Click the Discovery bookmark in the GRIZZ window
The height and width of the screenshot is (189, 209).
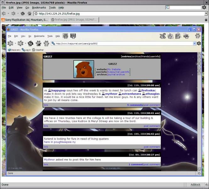[x=14, y=50]
